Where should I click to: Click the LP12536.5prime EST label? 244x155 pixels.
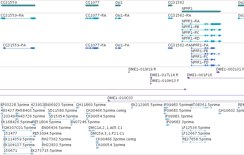click(x=196, y=128)
